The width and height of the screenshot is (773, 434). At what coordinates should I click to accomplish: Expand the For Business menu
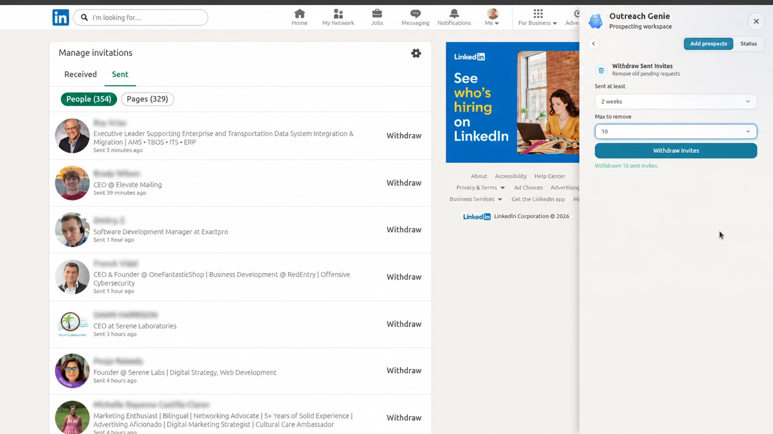point(538,17)
